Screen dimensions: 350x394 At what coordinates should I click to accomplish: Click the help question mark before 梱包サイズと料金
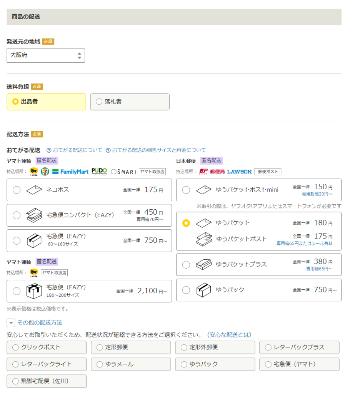click(108, 150)
